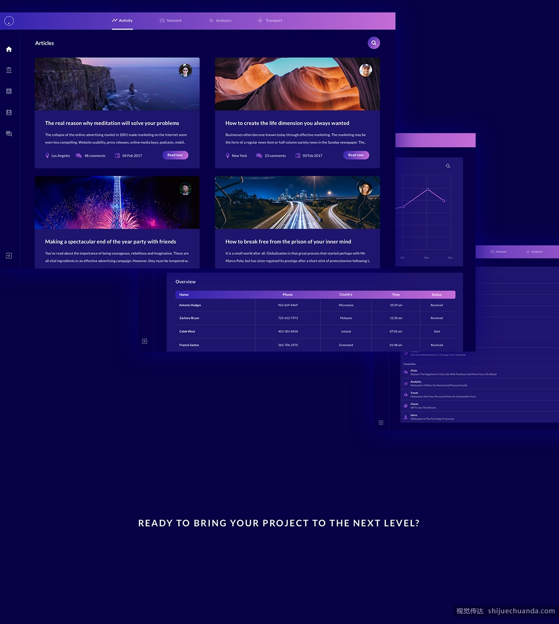Viewport: 559px width, 624px height.
Task: Click the author avatar on the fireworks article
Action: tap(185, 189)
